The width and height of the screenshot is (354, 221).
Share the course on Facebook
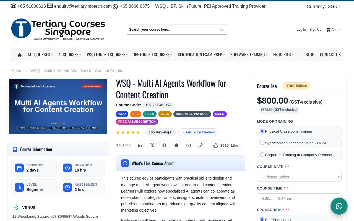pos(164,145)
